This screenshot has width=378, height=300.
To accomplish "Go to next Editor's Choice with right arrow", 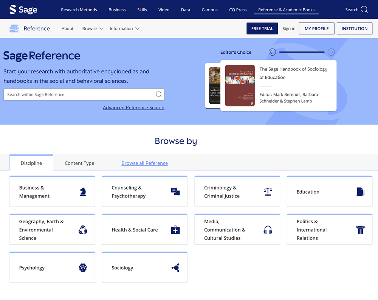I will pyautogui.click(x=331, y=52).
